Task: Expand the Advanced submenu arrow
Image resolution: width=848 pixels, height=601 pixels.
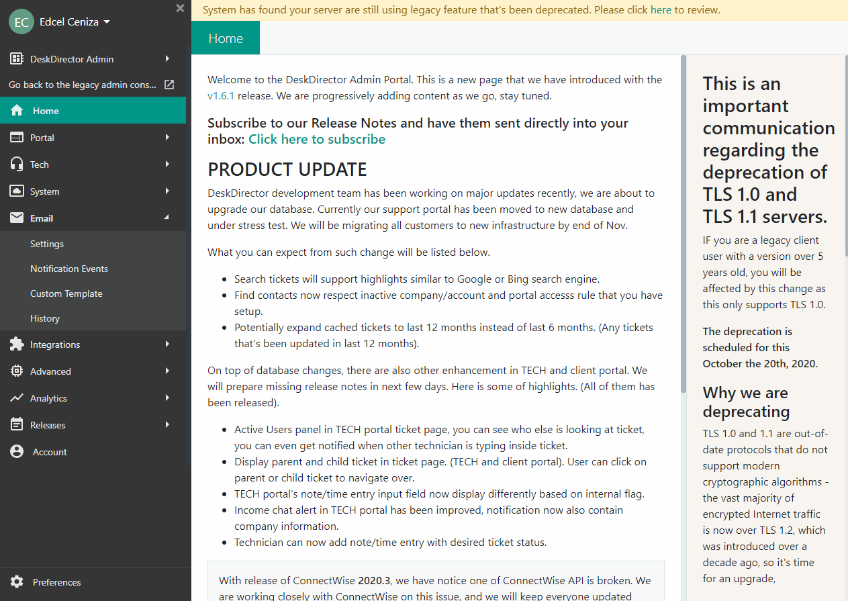Action: tap(167, 371)
